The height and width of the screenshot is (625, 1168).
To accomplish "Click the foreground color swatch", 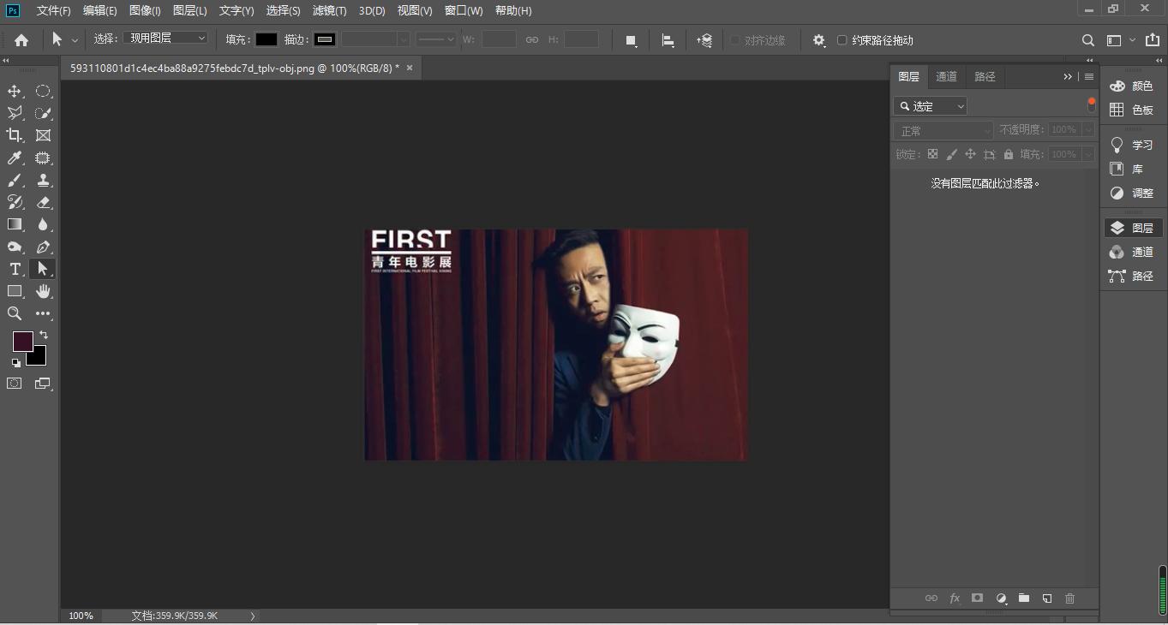I will (x=22, y=342).
